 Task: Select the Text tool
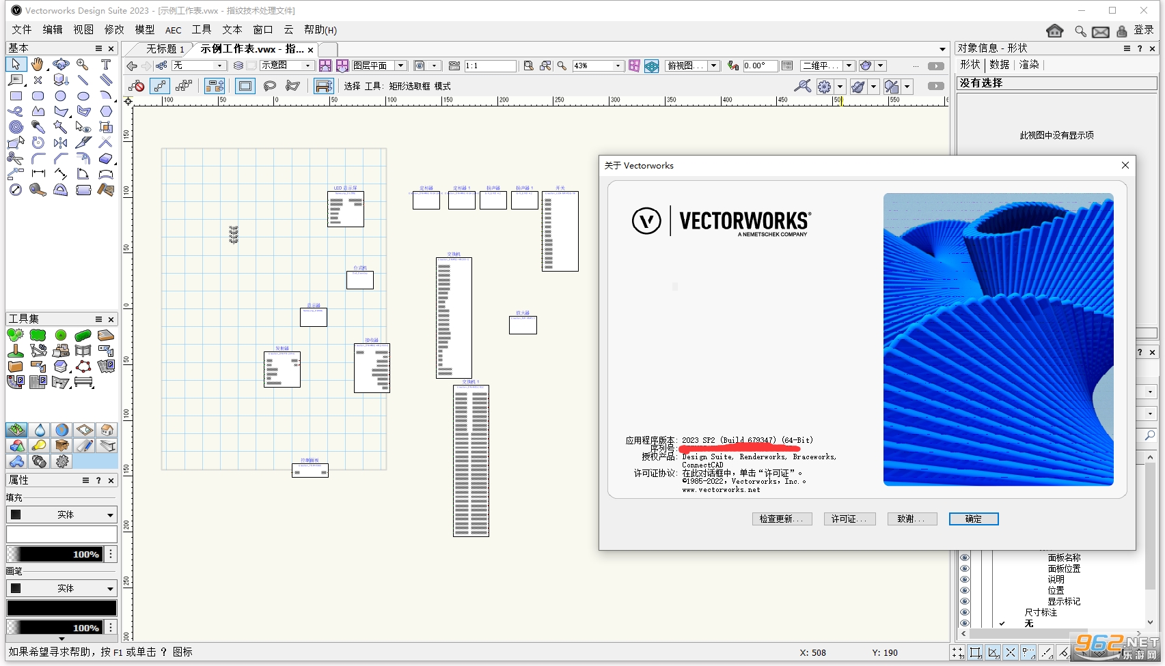coord(106,64)
